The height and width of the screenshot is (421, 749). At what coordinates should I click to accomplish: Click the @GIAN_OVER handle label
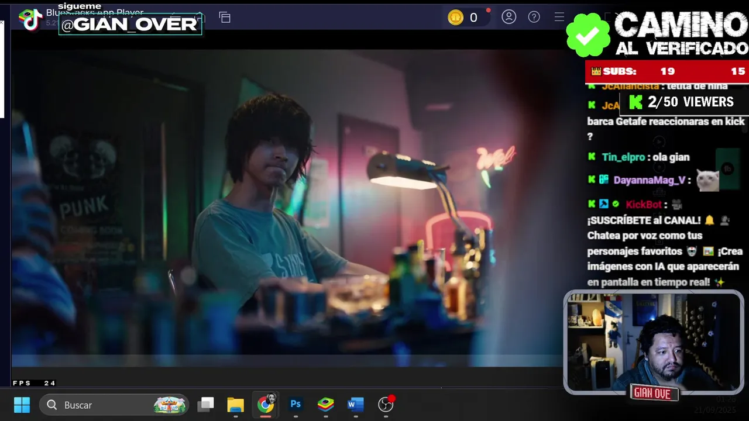pyautogui.click(x=130, y=25)
